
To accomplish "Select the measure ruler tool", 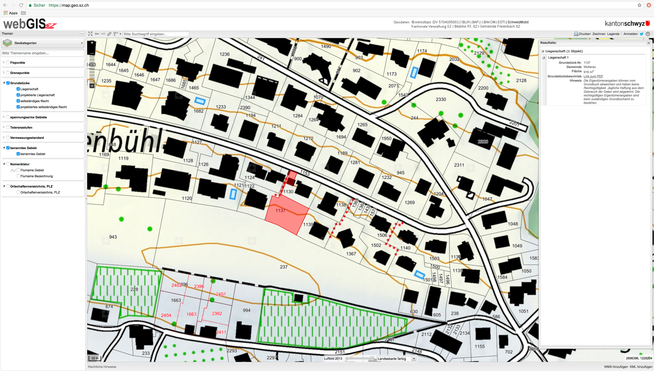I will click(x=116, y=34).
